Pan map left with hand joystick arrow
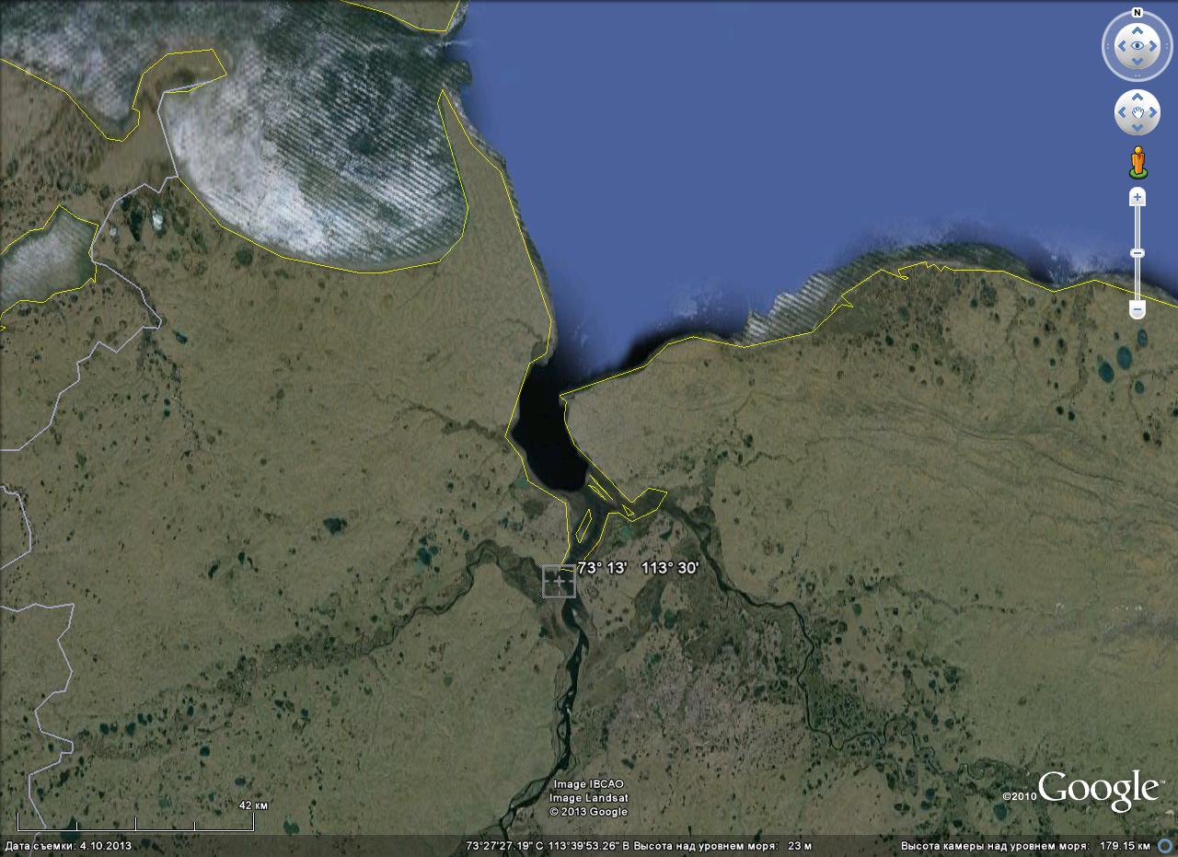Screen dimensions: 1178x857 tap(1121, 113)
